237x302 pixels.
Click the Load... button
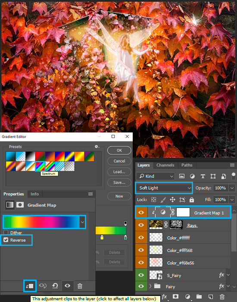[119, 172]
